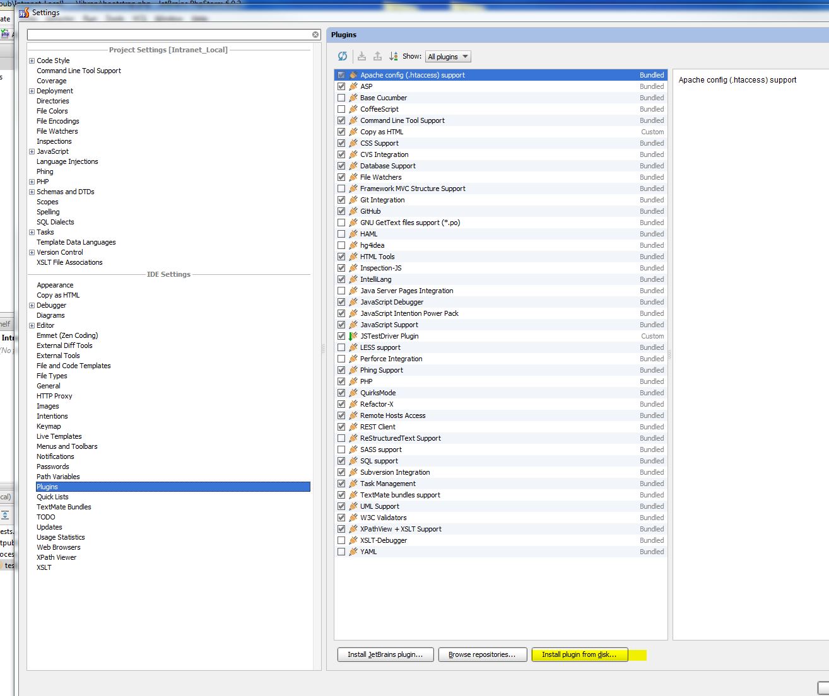Screen dimensions: 829x696
Task: Click the plug icon beside HAML
Action: [353, 234]
